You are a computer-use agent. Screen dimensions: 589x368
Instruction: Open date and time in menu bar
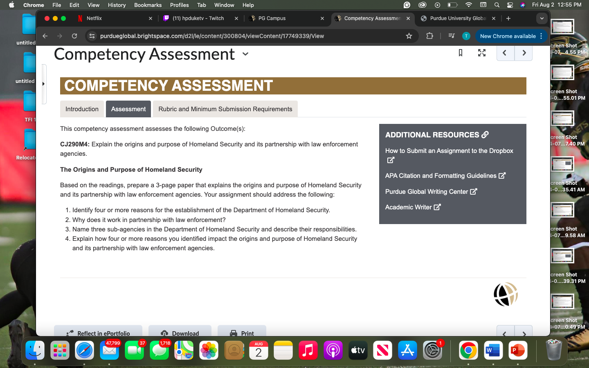556,5
